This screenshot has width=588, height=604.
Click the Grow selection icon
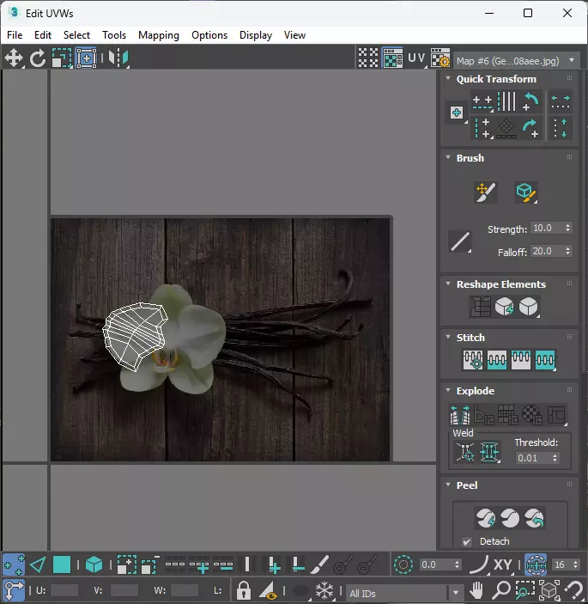pyautogui.click(x=126, y=565)
